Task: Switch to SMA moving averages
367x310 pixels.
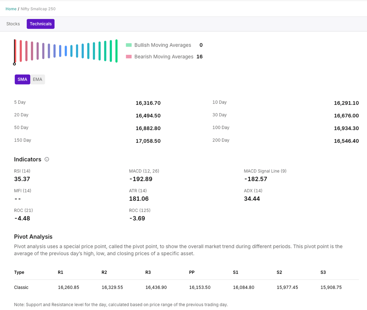Action: [22, 79]
